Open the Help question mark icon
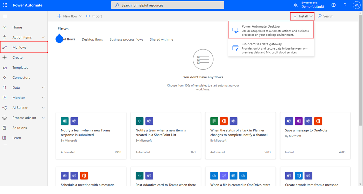 (345, 5)
